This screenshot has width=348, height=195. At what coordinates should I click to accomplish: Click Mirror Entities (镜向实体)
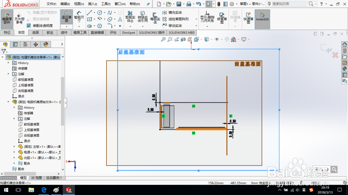coord(172,12)
